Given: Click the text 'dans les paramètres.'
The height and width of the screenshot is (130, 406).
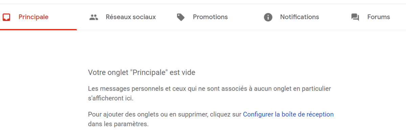Looking at the screenshot, I should click(x=118, y=124).
